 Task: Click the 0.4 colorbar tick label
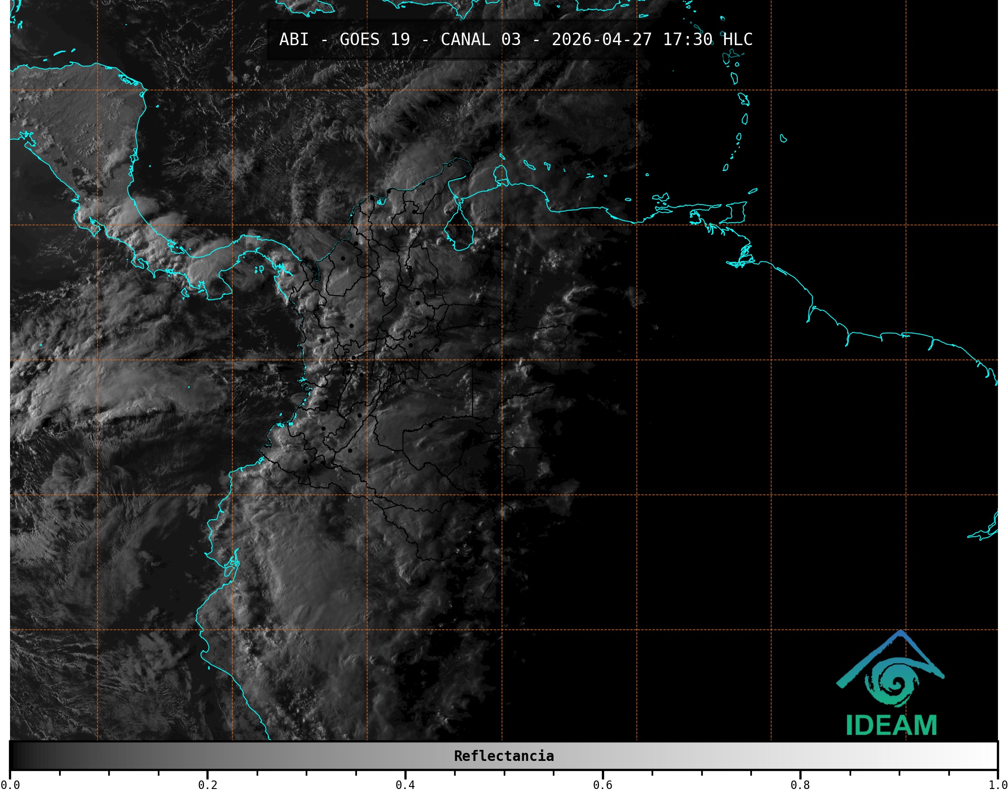point(405,785)
